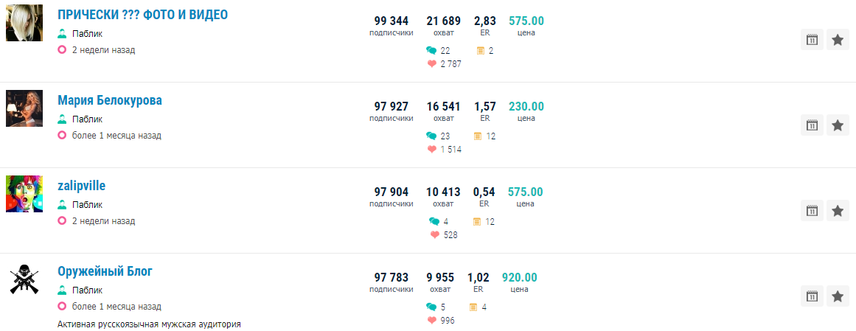Screen dimensions: 856x331
Task: Add ПРИЧЕСКИ ??? ФОТО И ВИДЕО to favorites
Action: 838,40
